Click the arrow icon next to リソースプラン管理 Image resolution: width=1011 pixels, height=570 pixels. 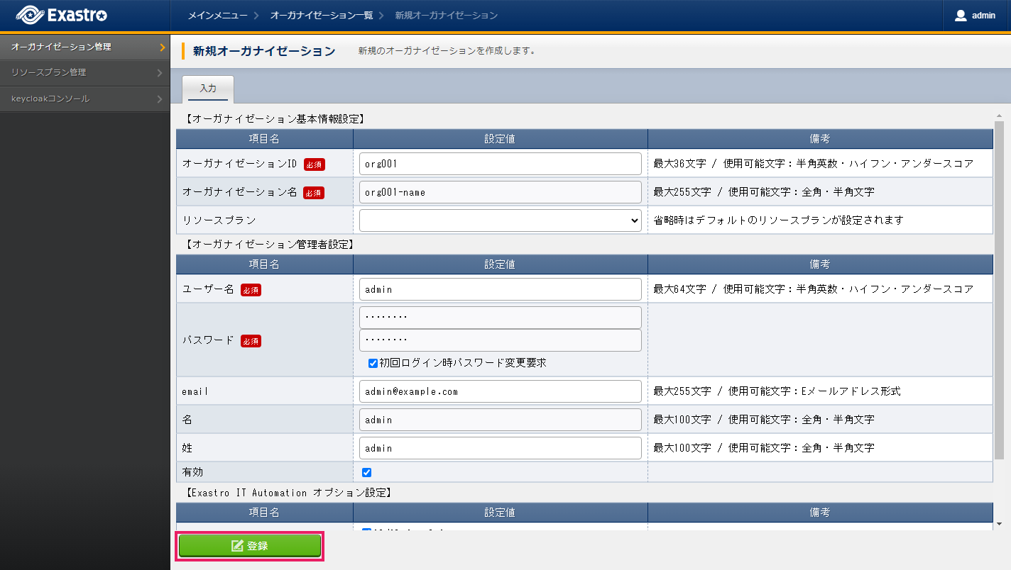[x=160, y=72]
